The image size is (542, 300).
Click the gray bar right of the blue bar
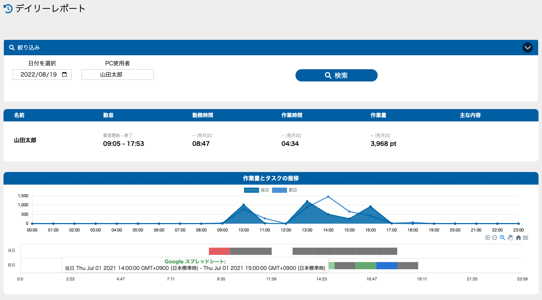[408, 266]
